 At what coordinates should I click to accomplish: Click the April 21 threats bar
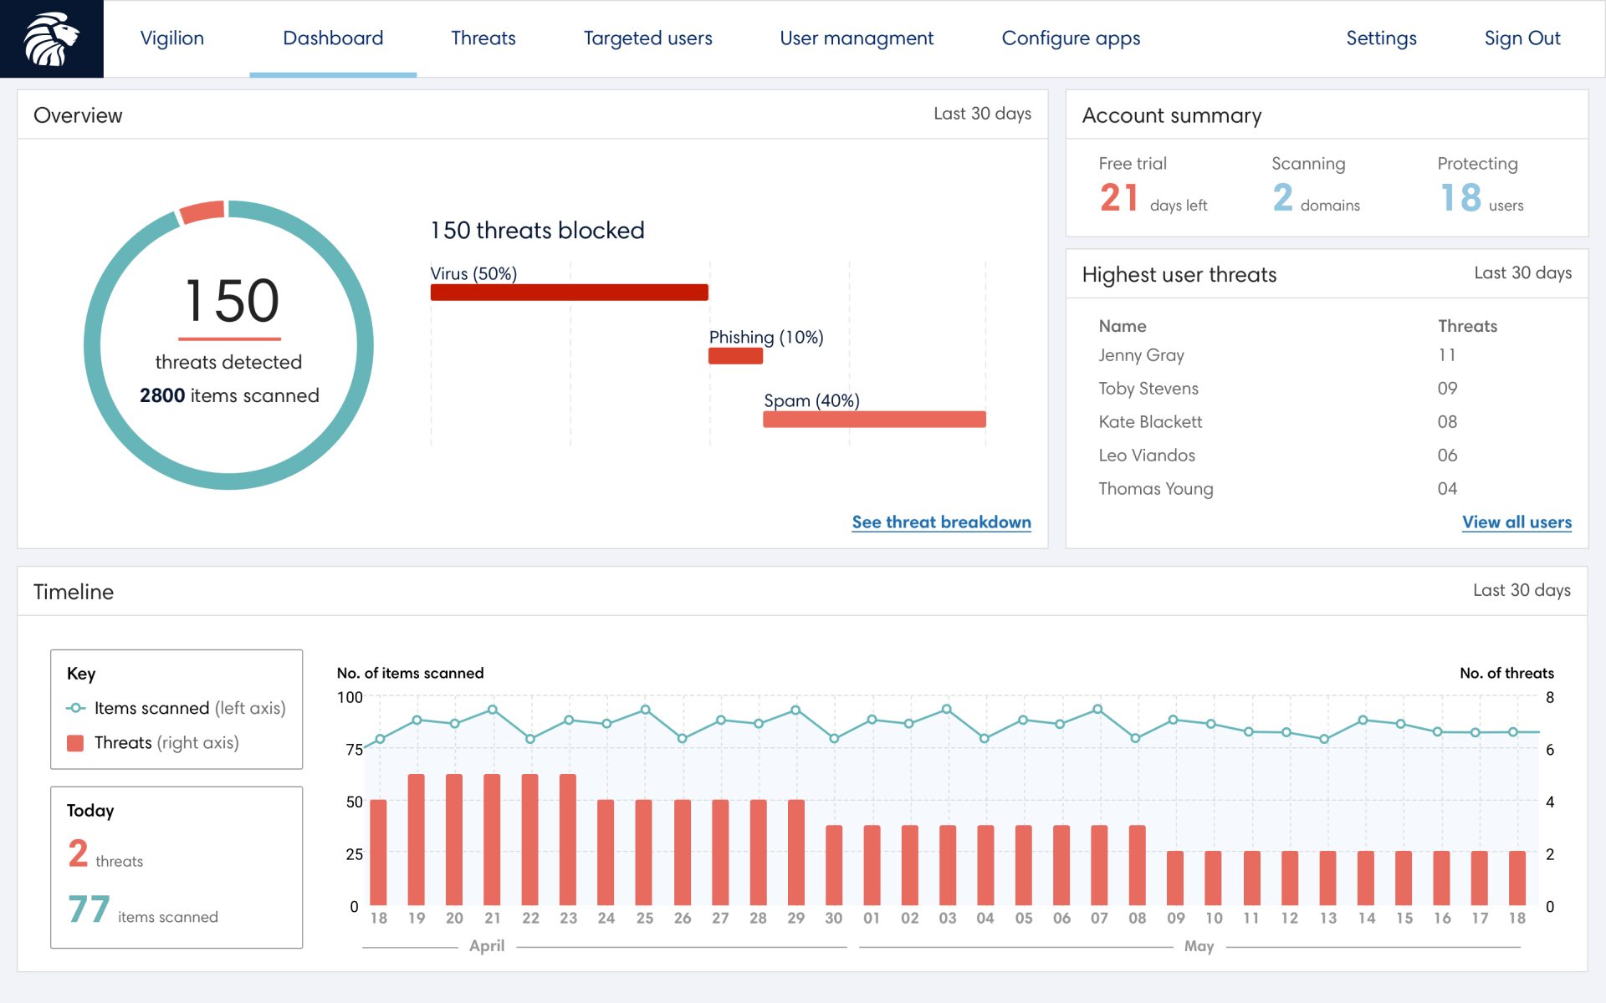[492, 839]
